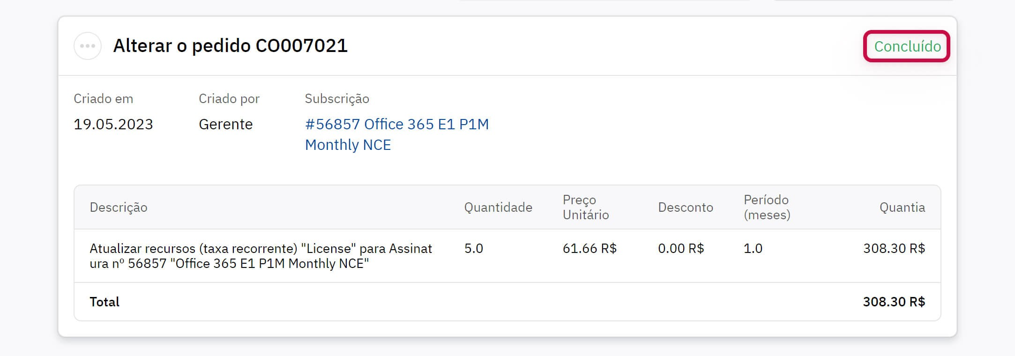The image size is (1015, 356).
Task: Click the Atualizar recursos description cell
Action: 261,256
